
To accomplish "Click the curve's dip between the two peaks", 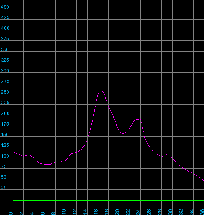I will pos(124,134).
